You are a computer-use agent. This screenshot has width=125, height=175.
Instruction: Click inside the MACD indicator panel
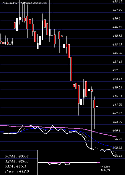click(x=69, y=162)
